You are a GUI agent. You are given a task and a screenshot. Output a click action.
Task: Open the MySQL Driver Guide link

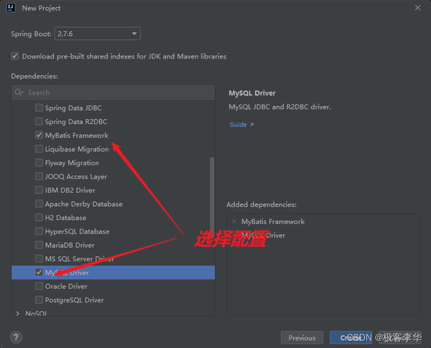point(238,125)
